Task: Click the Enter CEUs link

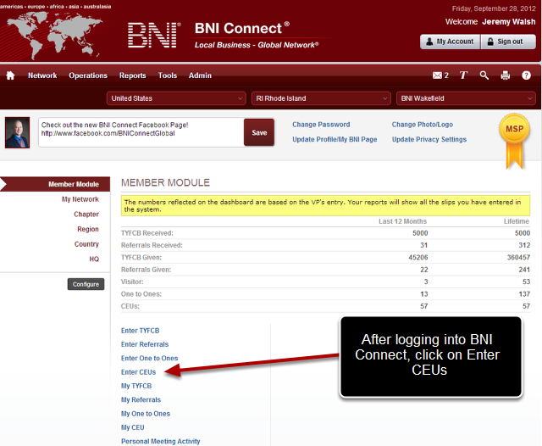Action: point(138,372)
